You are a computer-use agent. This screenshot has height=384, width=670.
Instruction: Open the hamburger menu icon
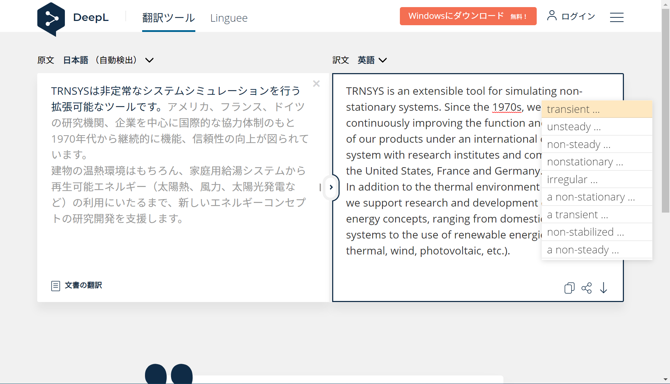point(616,17)
